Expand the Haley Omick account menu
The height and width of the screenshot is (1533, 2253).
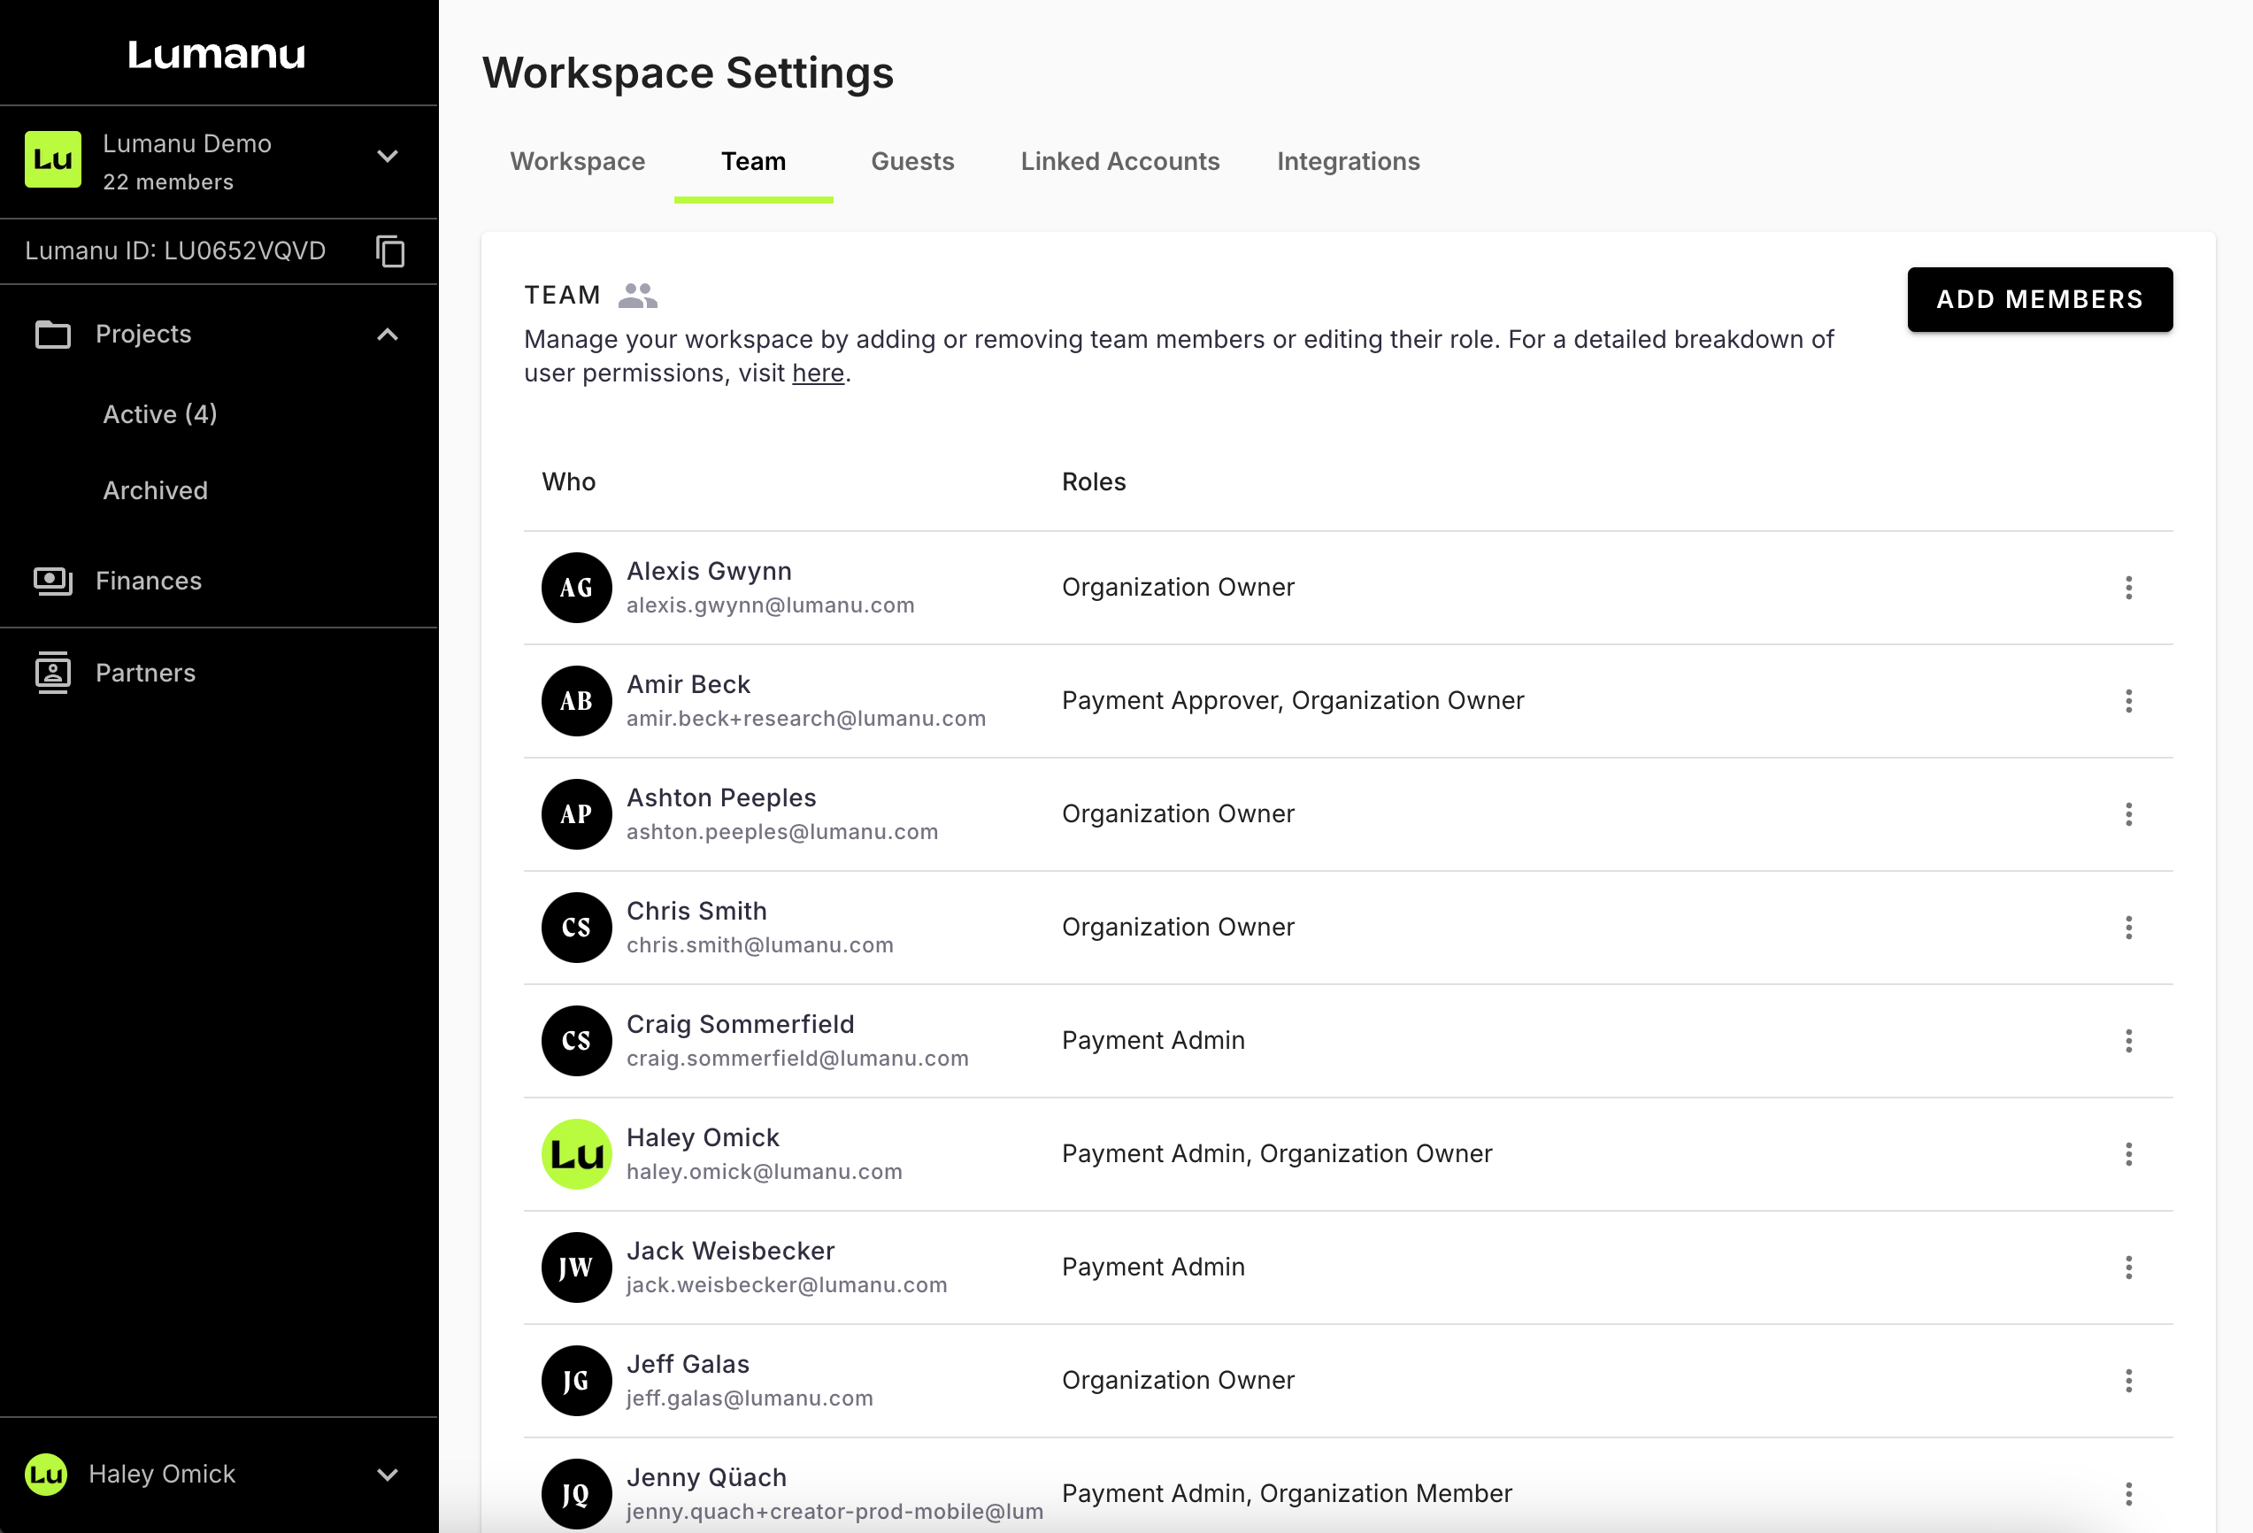coord(388,1475)
